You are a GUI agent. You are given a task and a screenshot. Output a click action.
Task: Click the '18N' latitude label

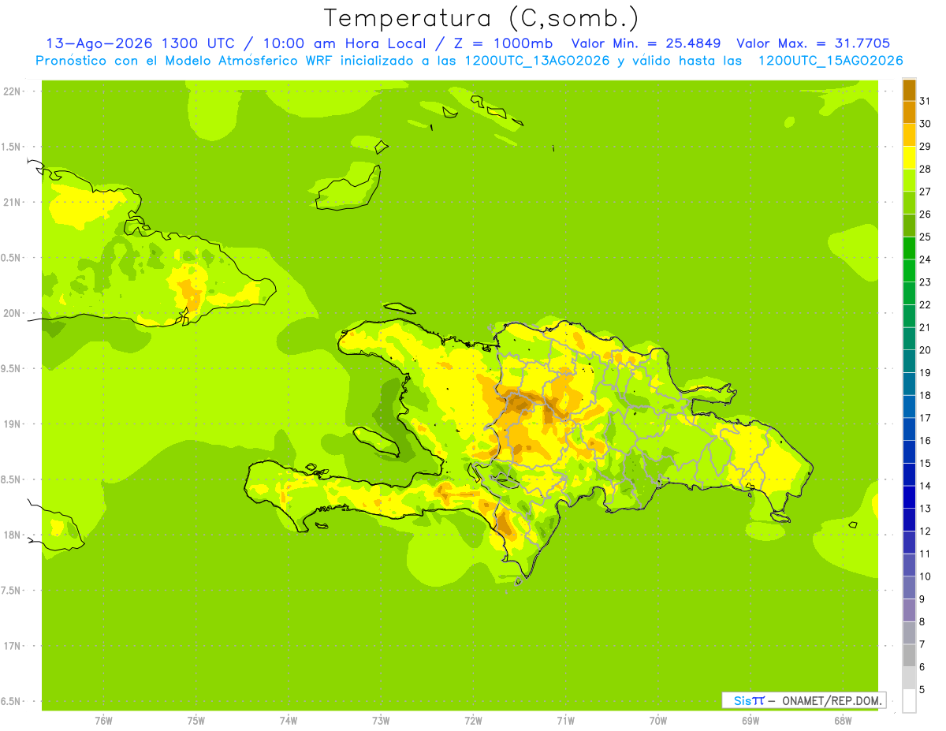tap(12, 535)
